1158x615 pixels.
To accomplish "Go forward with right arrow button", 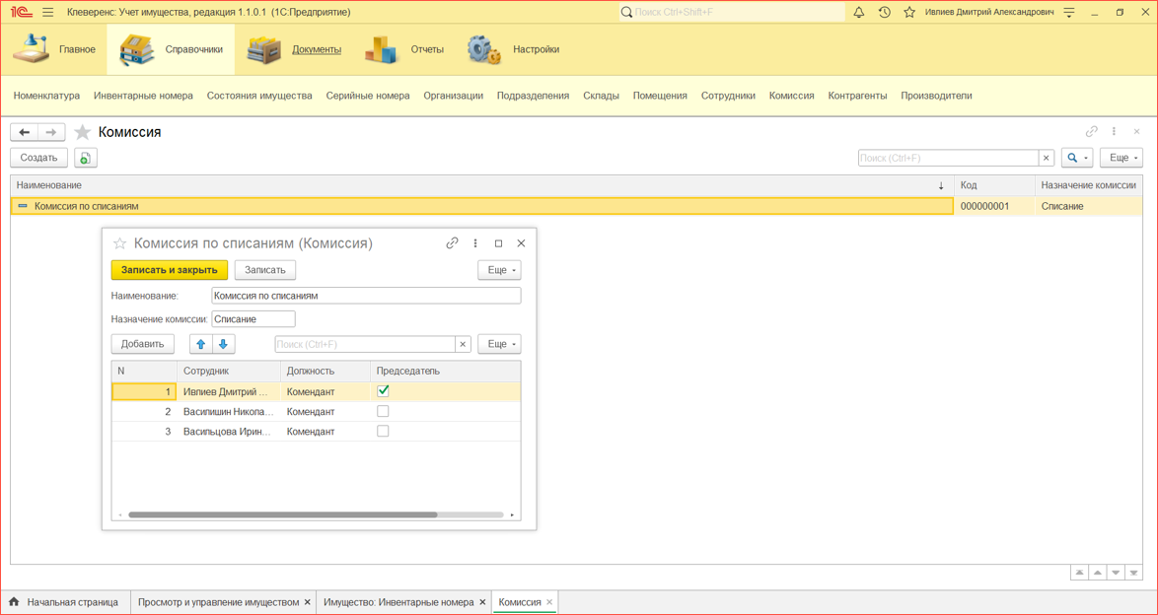I will (x=51, y=132).
